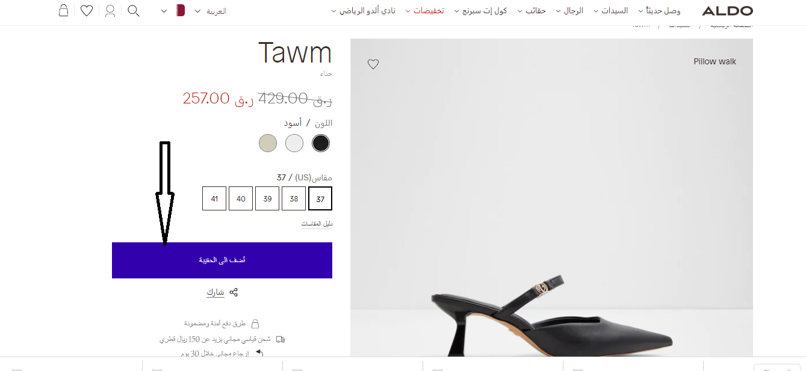The height and width of the screenshot is (371, 806).
Task: Click the Qatar flag country icon
Action: click(x=180, y=10)
